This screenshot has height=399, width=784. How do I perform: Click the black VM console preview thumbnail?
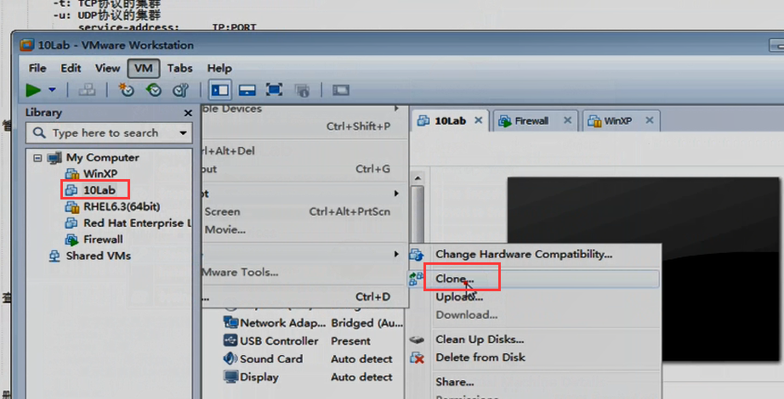pos(643,269)
